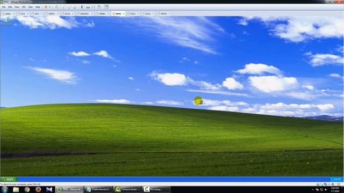Take a snapshot of this virtual machine

click(x=64, y=7)
